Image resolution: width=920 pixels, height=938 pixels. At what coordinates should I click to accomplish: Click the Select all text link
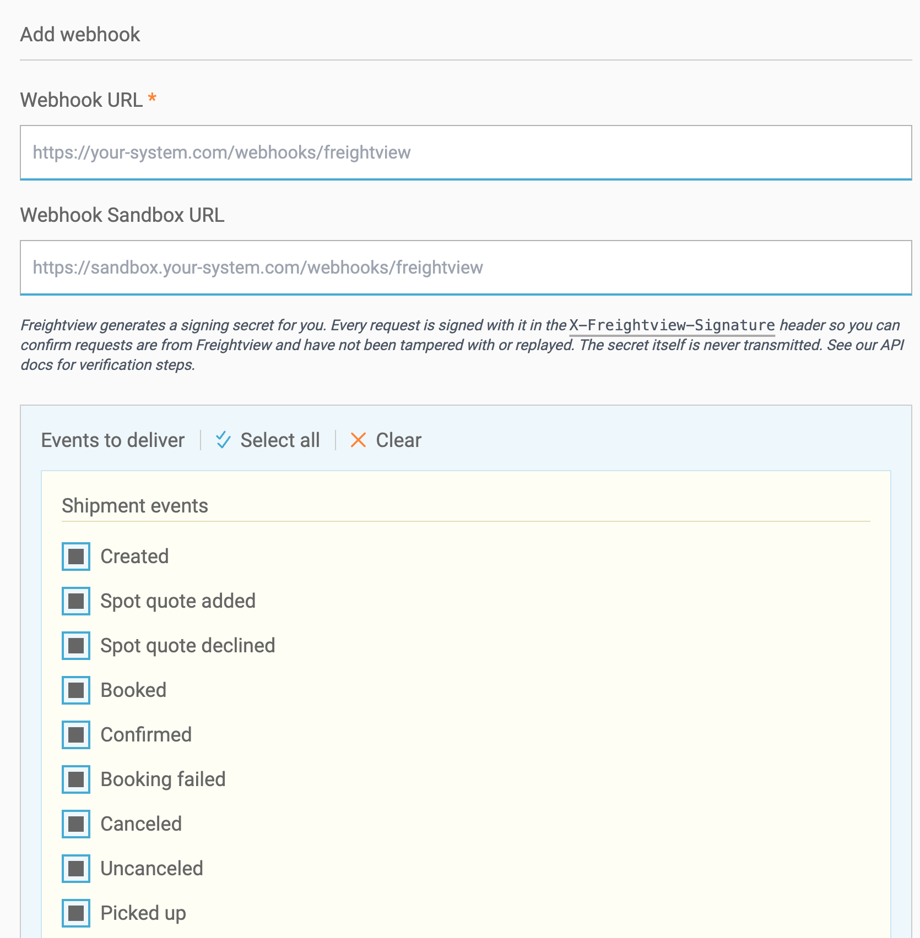(280, 440)
